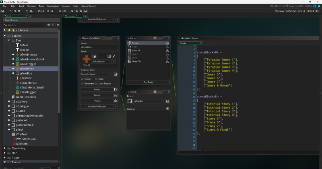Viewport: 322px width, 169px height.
Task: Edit sprite image with the brush icon
Action: (x=114, y=56)
